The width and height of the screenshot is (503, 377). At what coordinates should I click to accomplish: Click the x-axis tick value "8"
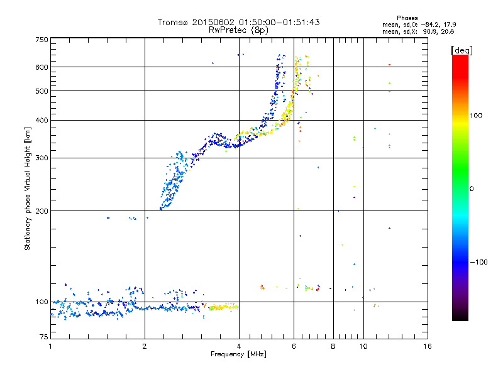[333, 346]
